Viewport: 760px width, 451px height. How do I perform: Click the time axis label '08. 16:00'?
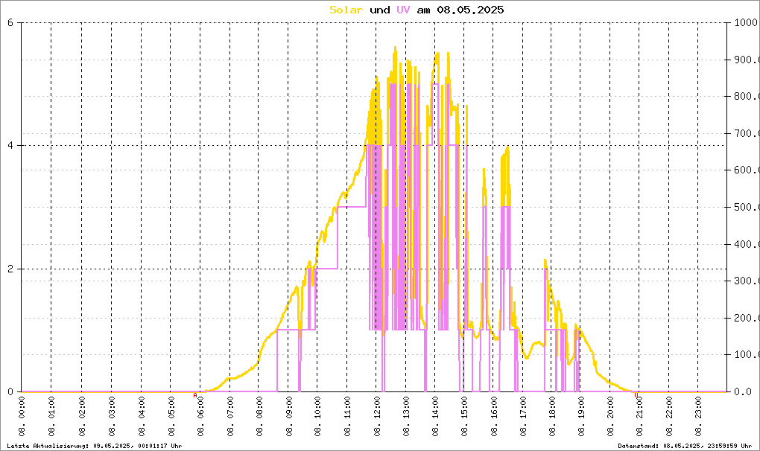pos(493,416)
